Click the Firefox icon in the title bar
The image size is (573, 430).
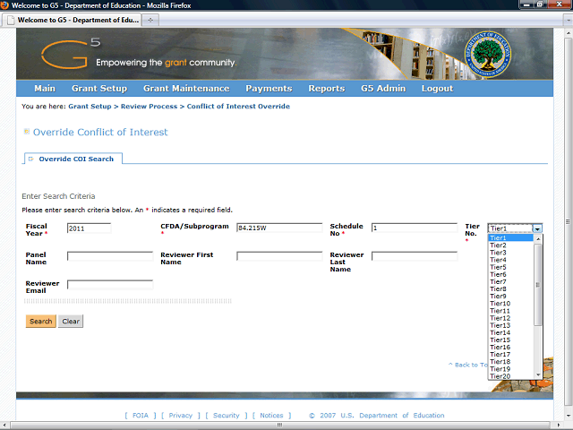point(5,5)
